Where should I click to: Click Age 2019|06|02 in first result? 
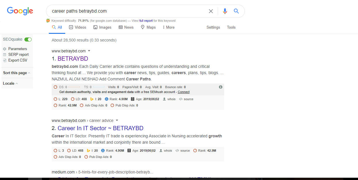(x=145, y=99)
